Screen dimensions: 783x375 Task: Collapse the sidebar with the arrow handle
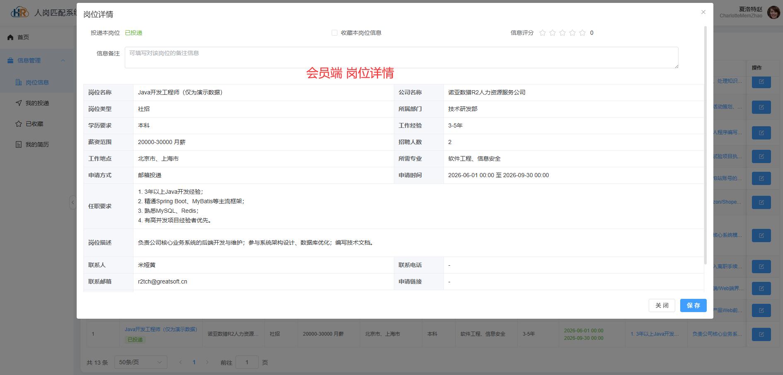(x=73, y=202)
